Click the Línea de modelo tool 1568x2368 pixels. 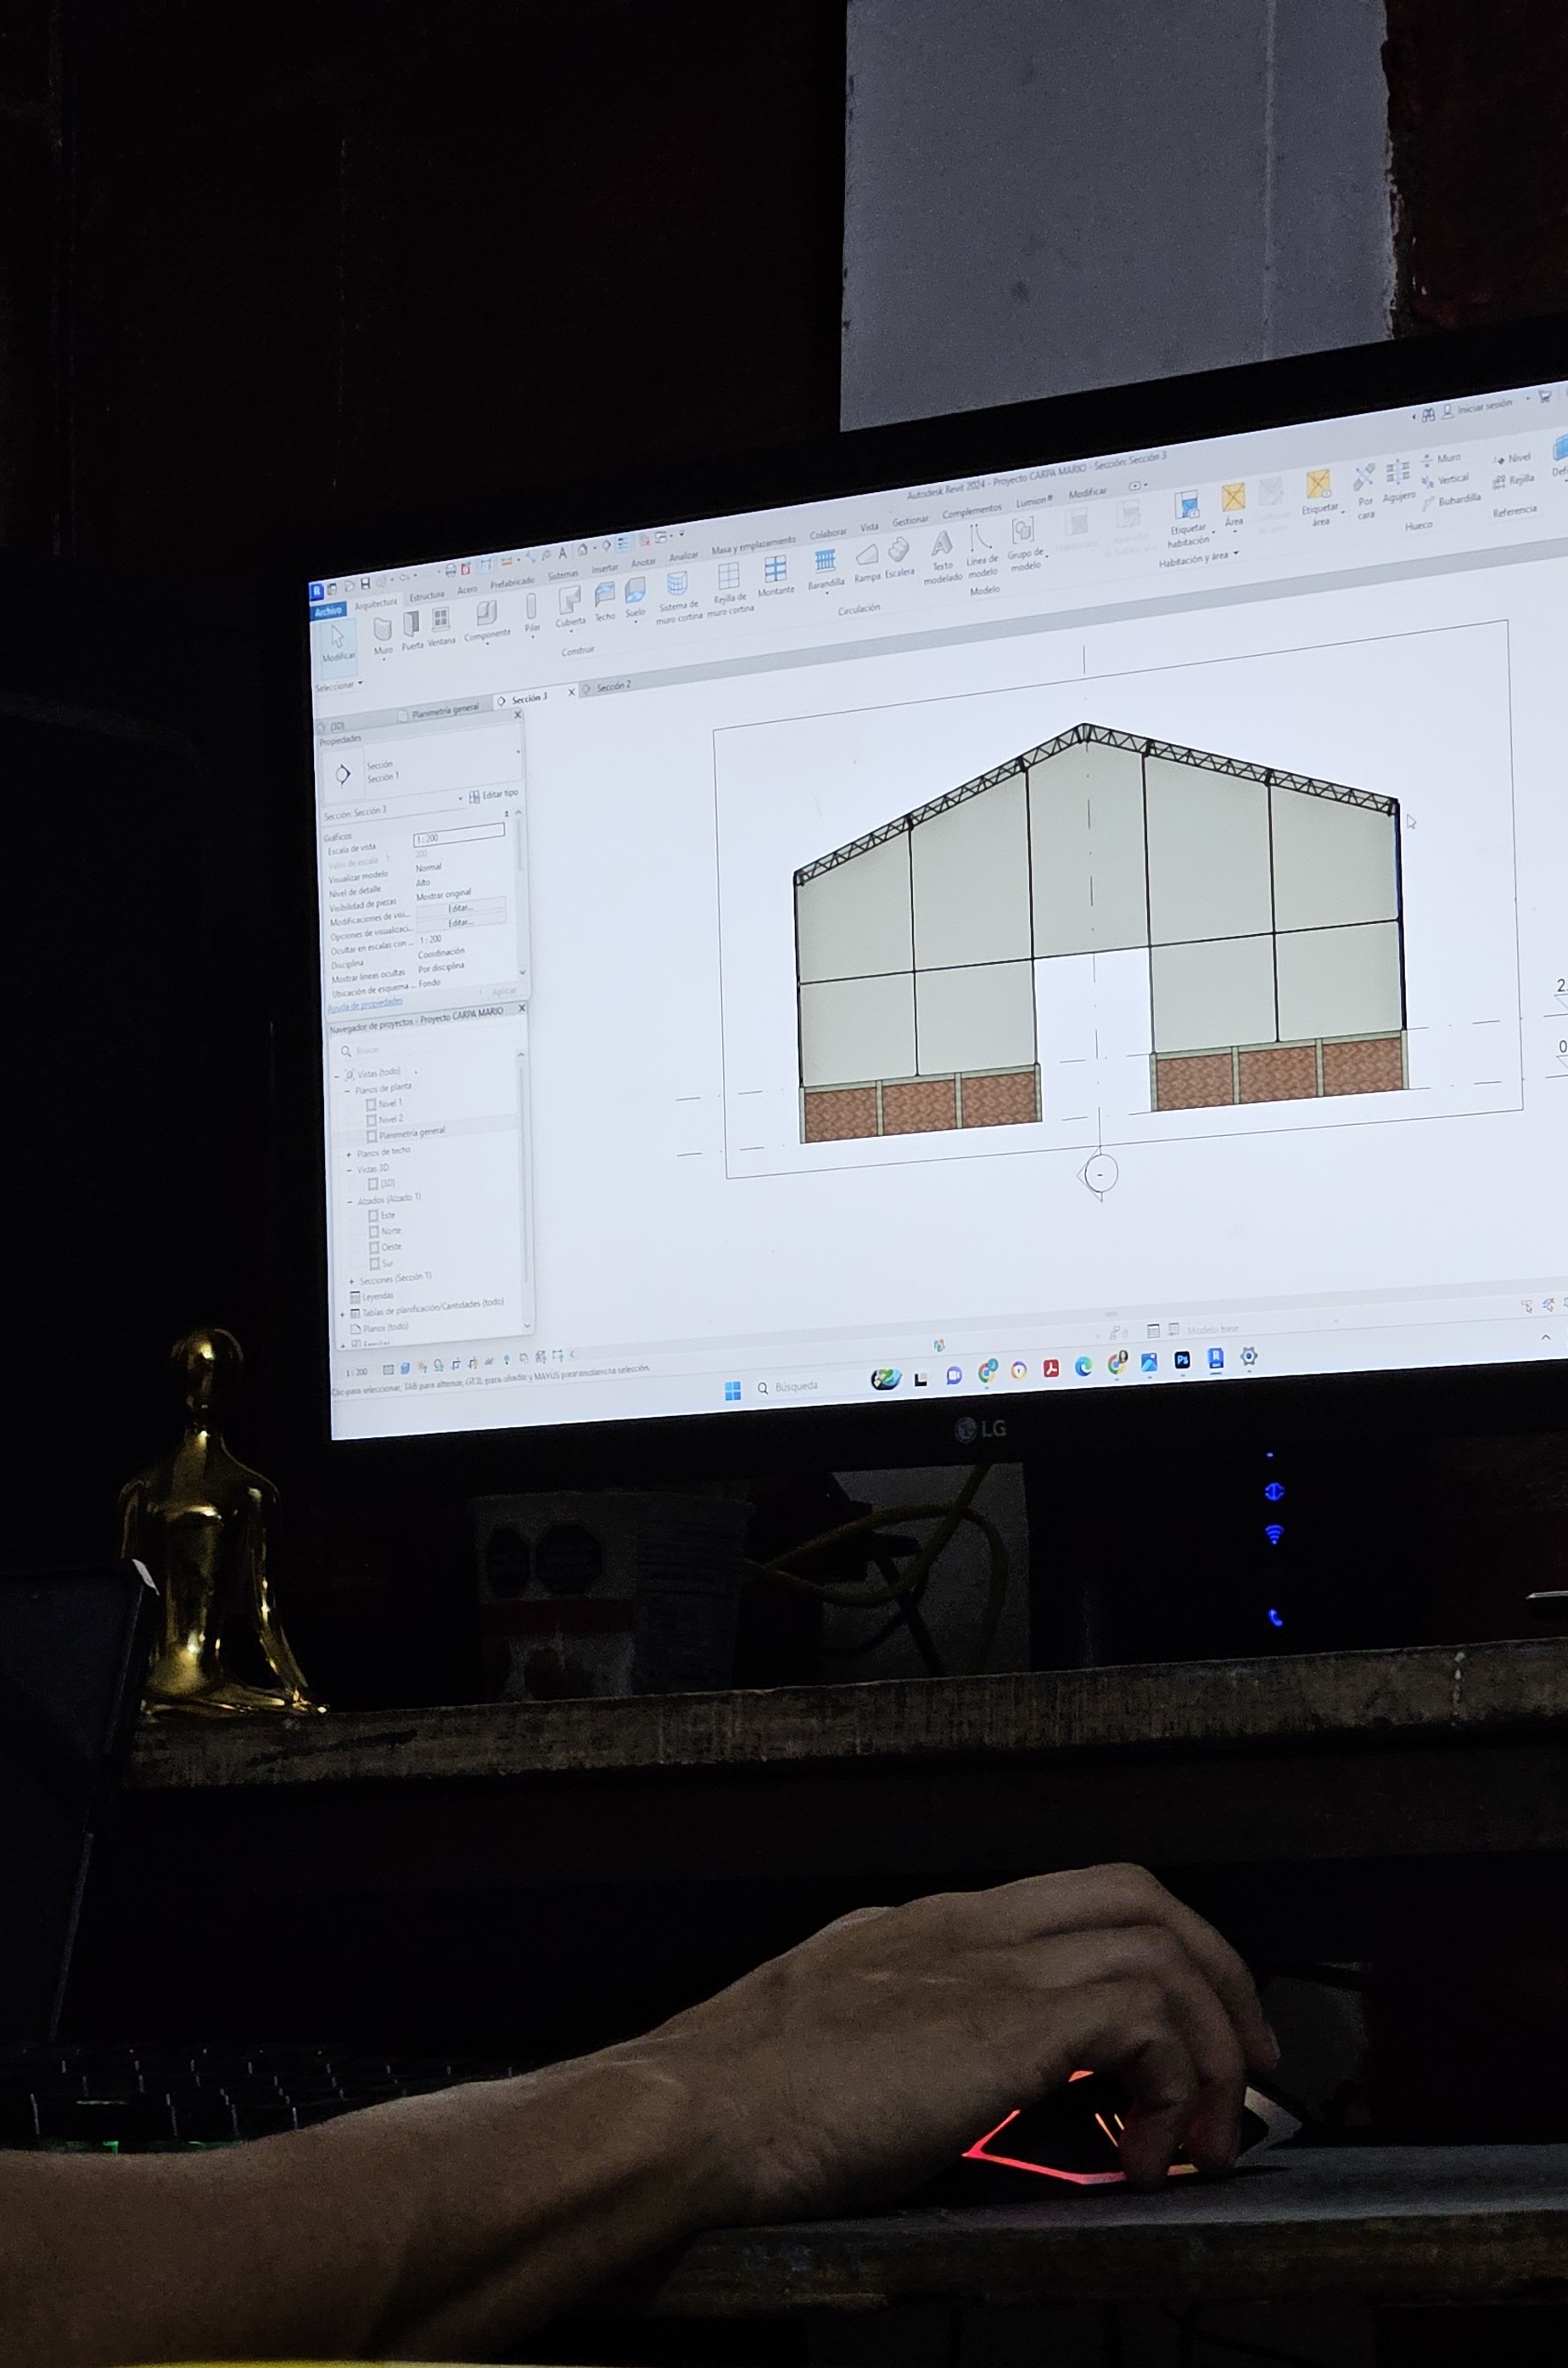click(x=982, y=551)
